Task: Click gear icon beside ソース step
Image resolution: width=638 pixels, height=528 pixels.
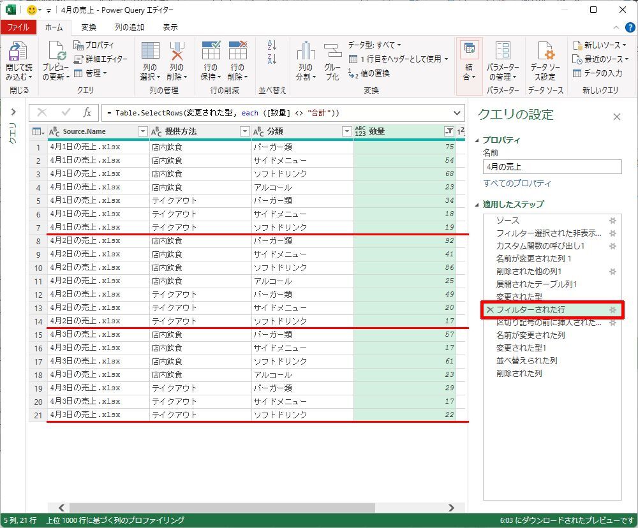Action: (612, 221)
